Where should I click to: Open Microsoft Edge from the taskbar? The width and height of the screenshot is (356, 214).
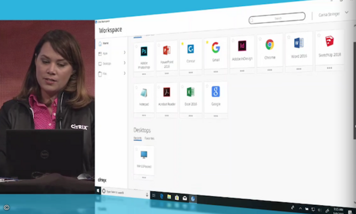(x=162, y=196)
